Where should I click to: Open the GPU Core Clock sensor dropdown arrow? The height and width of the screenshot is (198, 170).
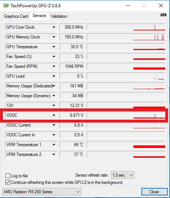(54, 27)
